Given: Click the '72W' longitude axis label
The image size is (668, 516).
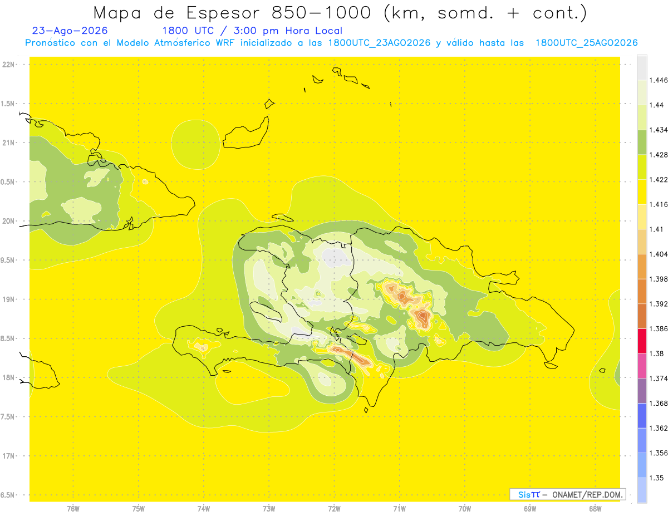Looking at the screenshot, I should 334,509.
